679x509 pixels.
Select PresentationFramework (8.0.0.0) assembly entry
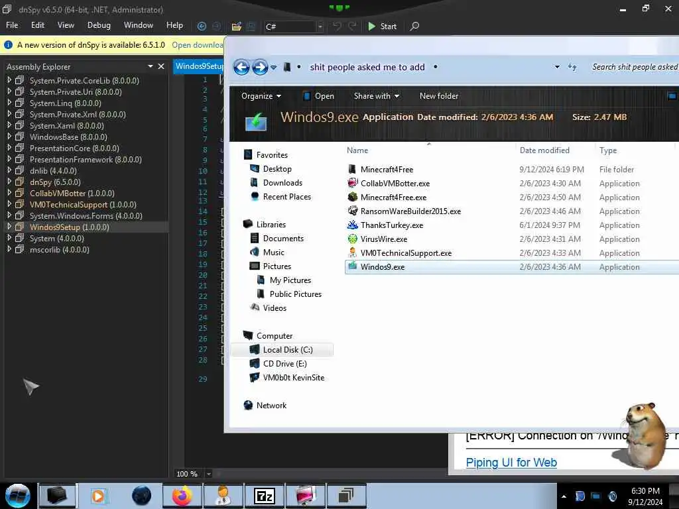pos(86,159)
